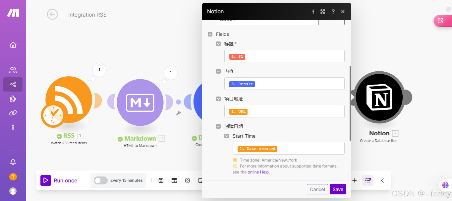The image size is (452, 201).
Task: Select the Markdown module icon
Action: tap(140, 102)
